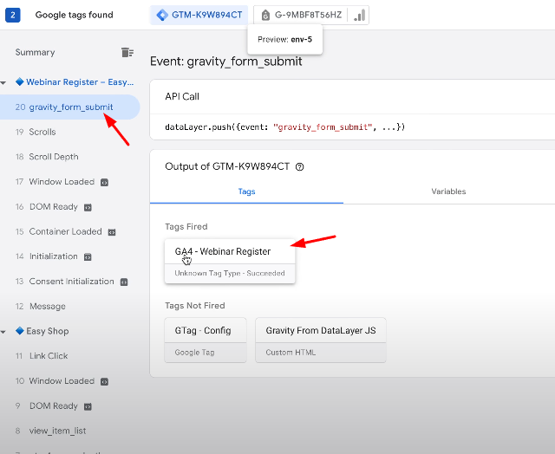Click the dataLayer.push API Call code line

click(x=285, y=127)
